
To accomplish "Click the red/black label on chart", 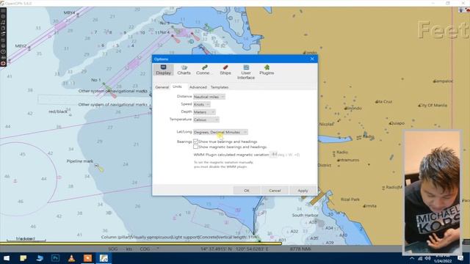I will click(x=58, y=111).
